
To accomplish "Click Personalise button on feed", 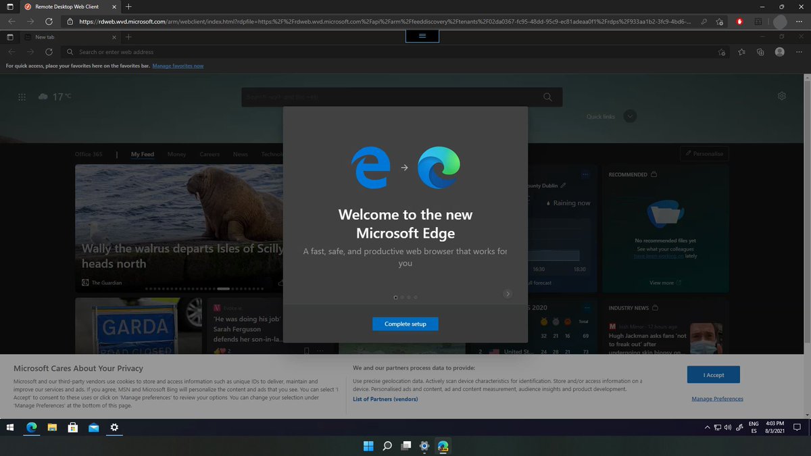I will (x=704, y=153).
